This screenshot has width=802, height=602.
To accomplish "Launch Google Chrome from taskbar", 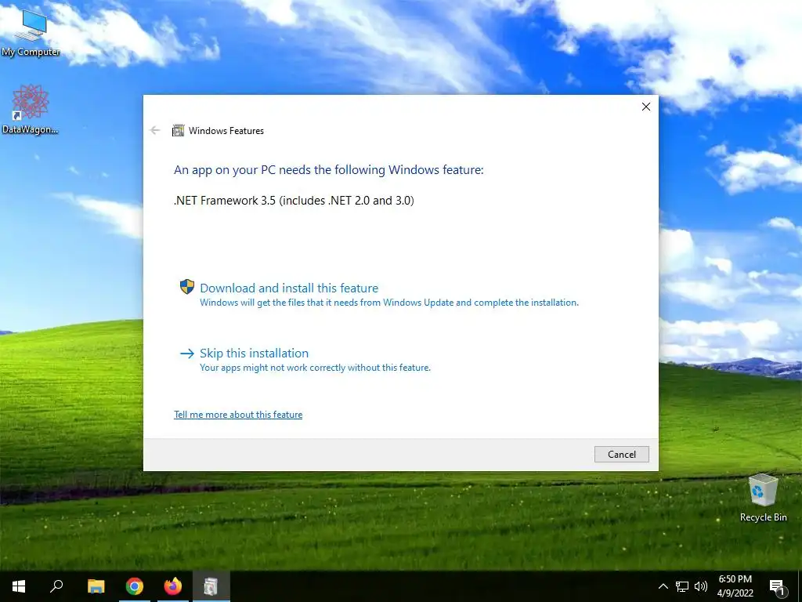I will click(135, 586).
